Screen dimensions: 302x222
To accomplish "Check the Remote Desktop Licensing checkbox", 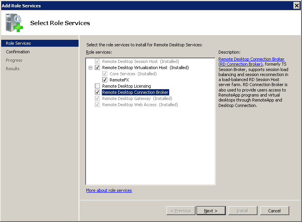I will point(97,86).
